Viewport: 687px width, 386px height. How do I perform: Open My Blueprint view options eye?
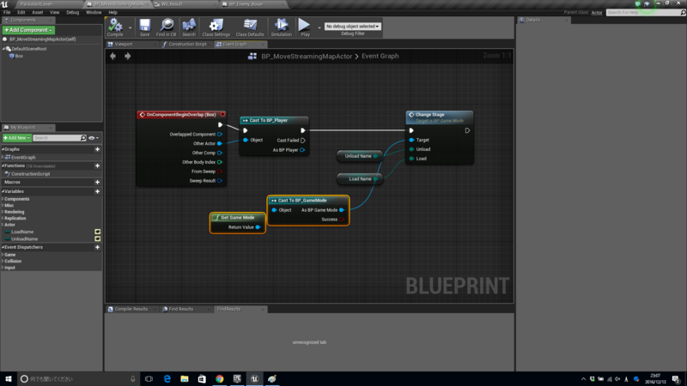[94, 138]
